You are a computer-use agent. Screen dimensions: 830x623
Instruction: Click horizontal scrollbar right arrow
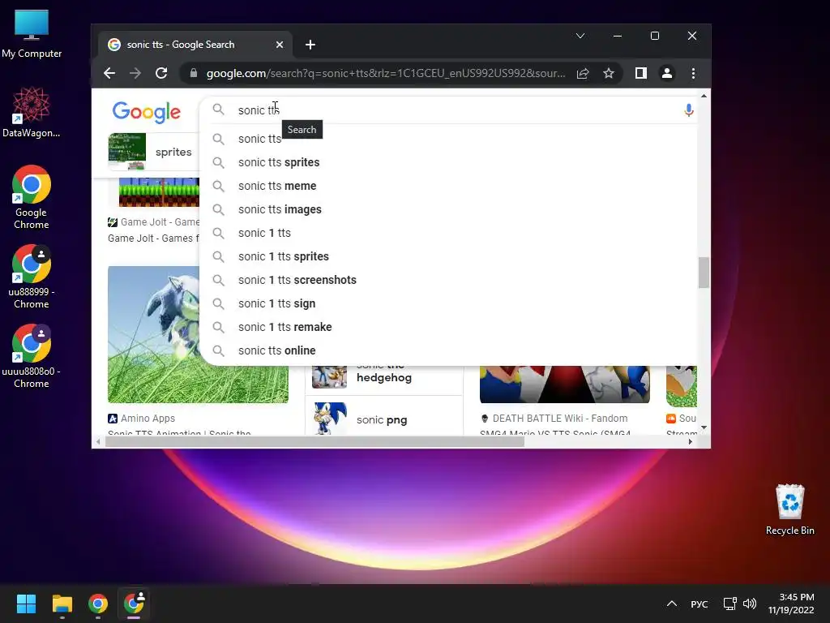(691, 442)
